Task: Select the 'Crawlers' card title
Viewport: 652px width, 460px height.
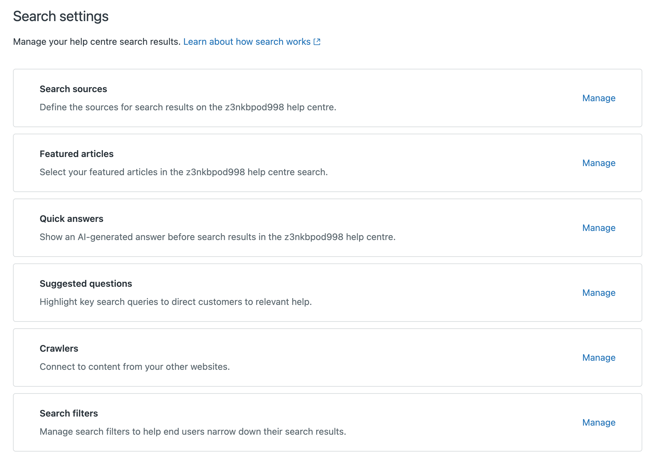Action: click(59, 348)
